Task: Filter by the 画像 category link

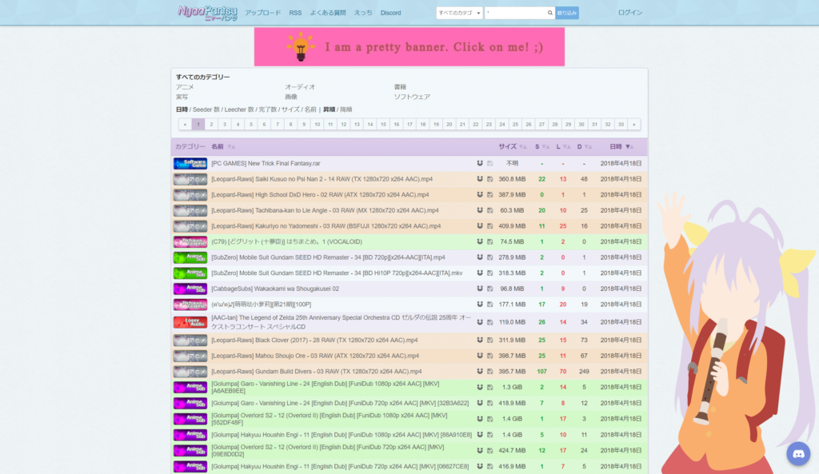Action: (291, 97)
